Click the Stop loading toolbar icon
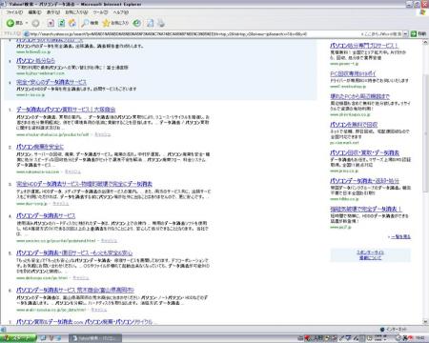 point(51,23)
